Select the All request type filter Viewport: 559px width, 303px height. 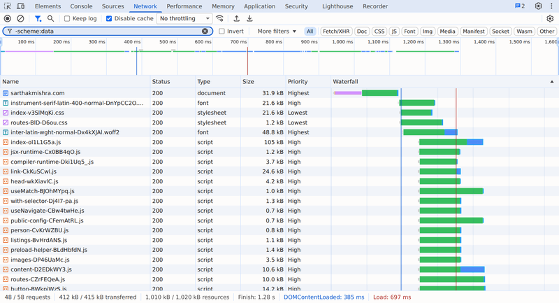coord(310,31)
